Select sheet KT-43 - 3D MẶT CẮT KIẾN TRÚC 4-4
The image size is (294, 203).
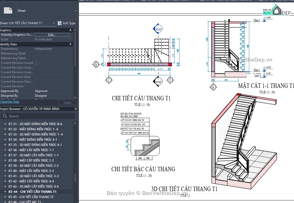point(33,186)
